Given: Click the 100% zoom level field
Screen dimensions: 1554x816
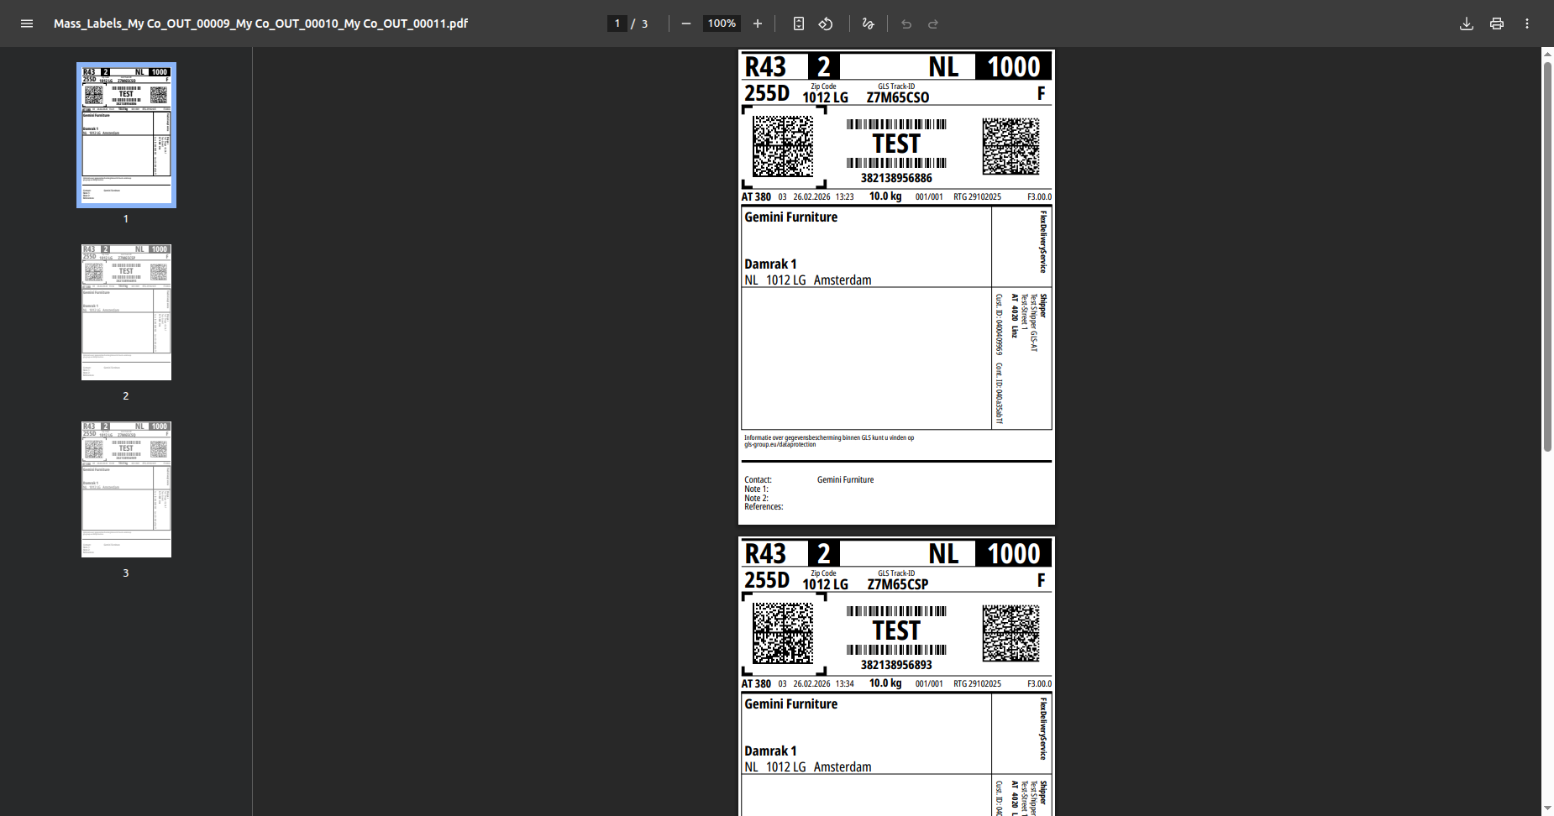Looking at the screenshot, I should coord(722,24).
